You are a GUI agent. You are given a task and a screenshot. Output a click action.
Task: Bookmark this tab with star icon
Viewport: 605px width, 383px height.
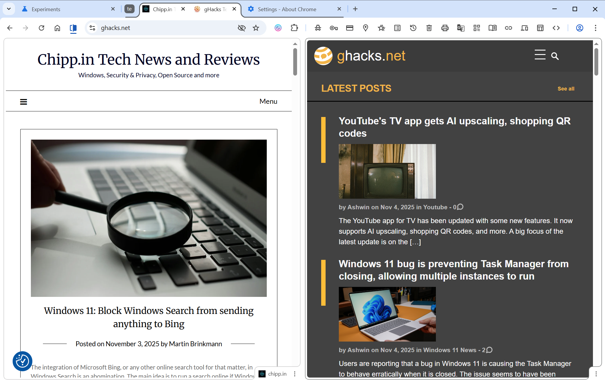click(256, 28)
